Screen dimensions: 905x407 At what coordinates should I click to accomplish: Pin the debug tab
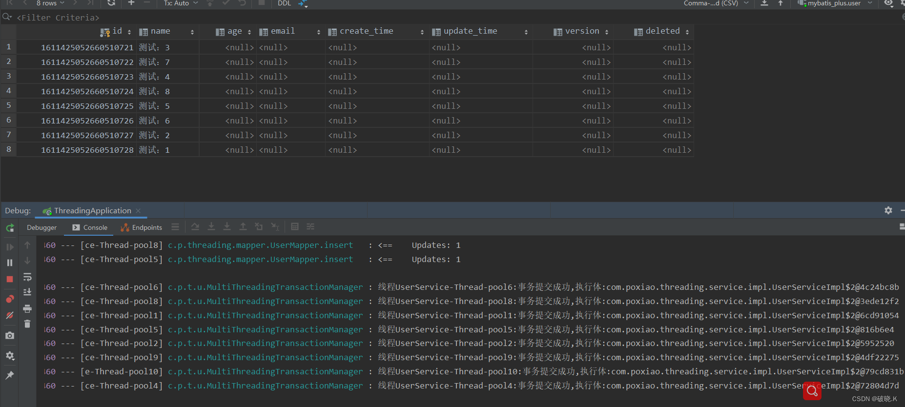coord(10,375)
